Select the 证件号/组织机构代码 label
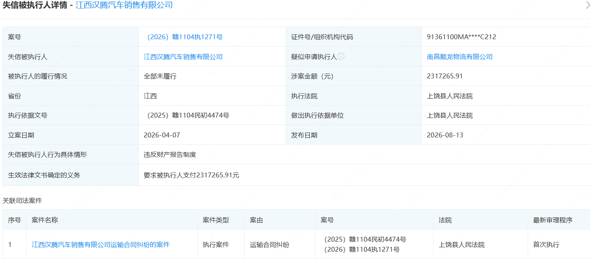The width and height of the screenshot is (590, 259). tap(322, 37)
